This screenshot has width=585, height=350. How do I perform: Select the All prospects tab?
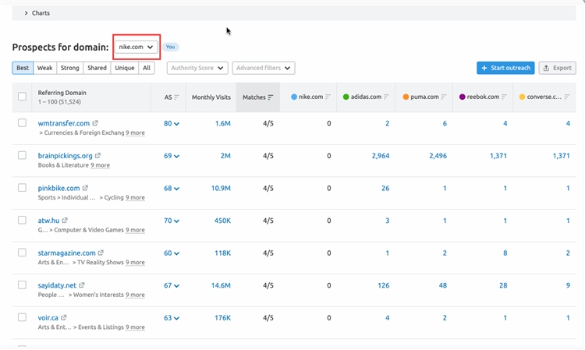click(x=147, y=68)
